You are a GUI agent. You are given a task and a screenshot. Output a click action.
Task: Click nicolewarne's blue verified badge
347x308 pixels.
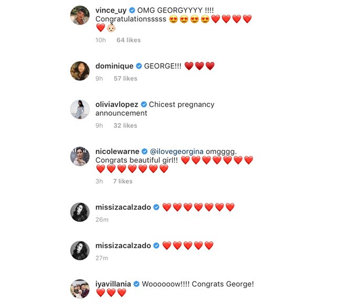(x=145, y=151)
